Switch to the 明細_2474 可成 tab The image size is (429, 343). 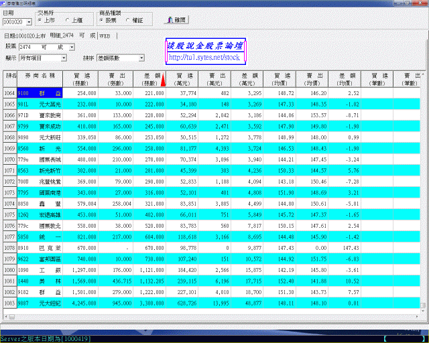click(x=72, y=36)
